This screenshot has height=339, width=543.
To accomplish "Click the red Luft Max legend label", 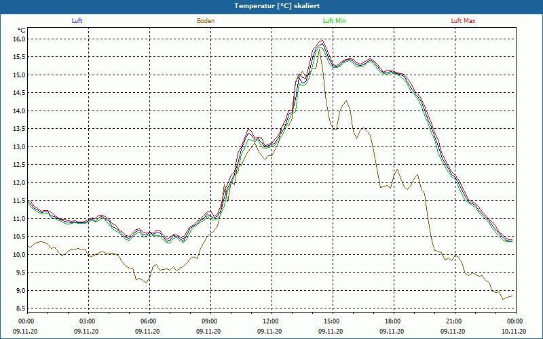I will coord(463,21).
